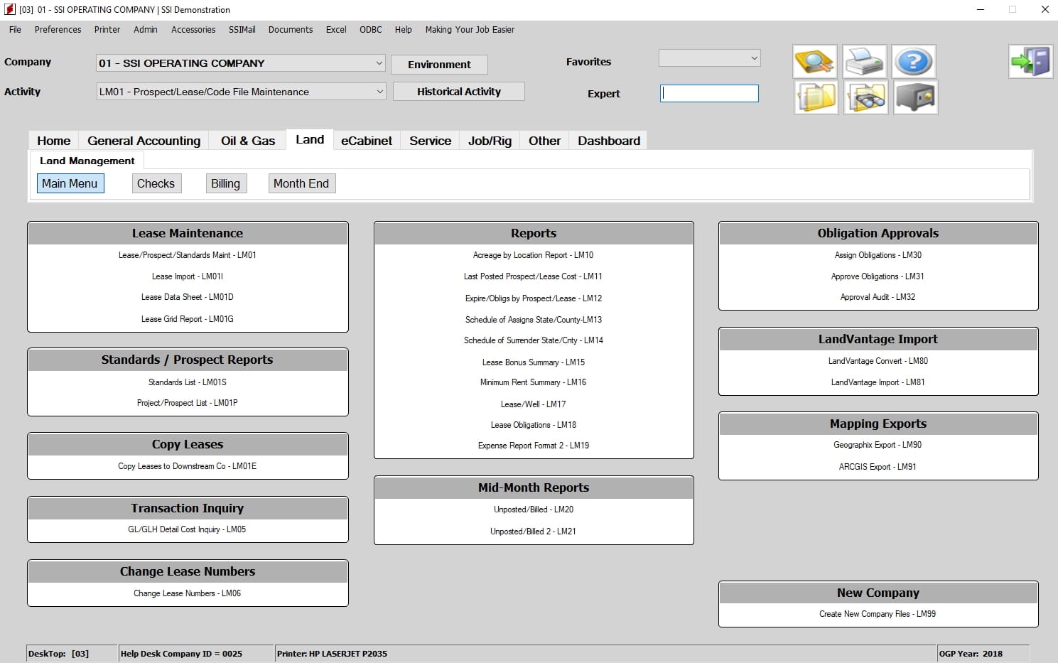
Task: Open the Accessories menu
Action: (193, 30)
